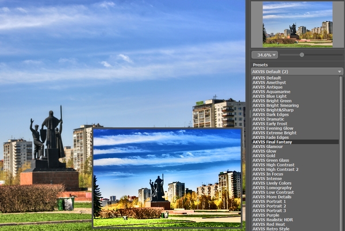This screenshot has height=231, width=345.
Task: Choose the AKVIS Realistic HDR preset
Action: 295,220
